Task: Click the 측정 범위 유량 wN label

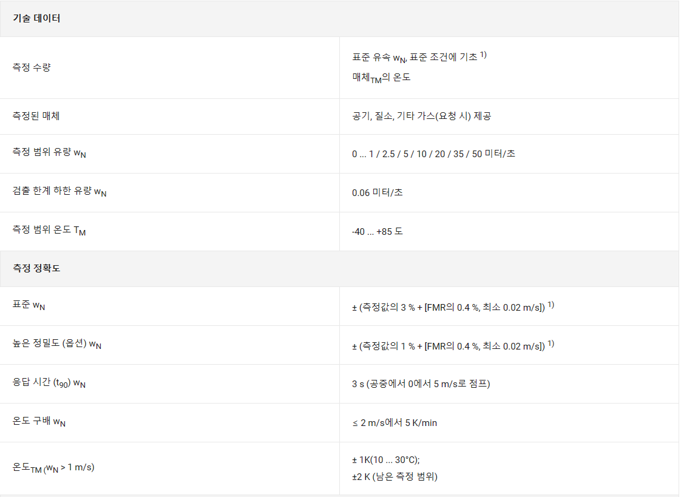Action: point(49,154)
